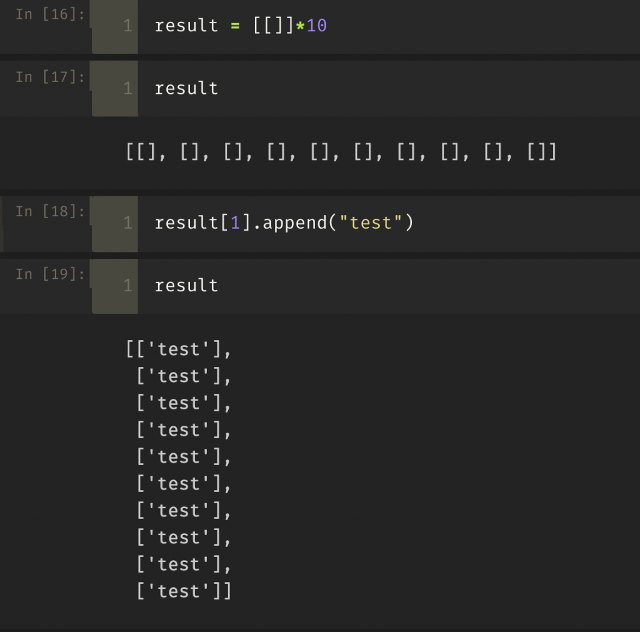
Task: Place cursor on 'result' in cell 16
Action: click(186, 26)
